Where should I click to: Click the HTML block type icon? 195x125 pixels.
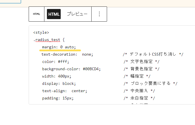click(36, 14)
